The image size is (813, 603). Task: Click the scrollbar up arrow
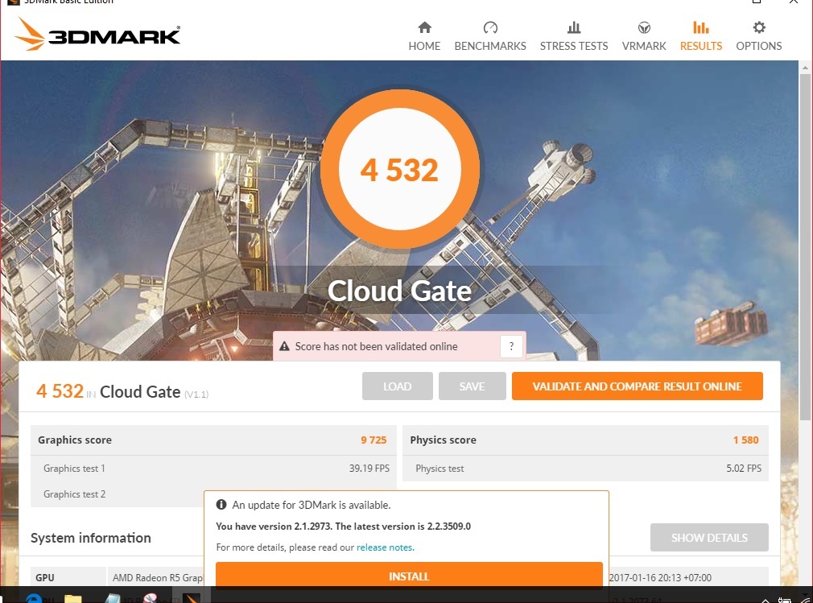(805, 68)
